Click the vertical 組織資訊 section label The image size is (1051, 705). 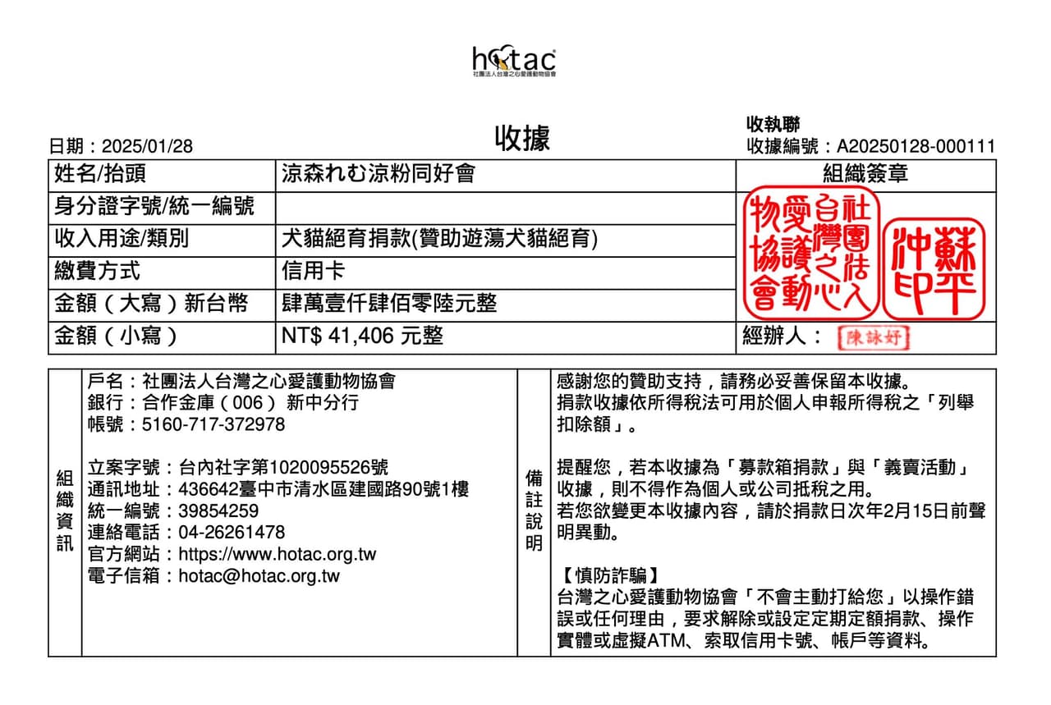pyautogui.click(x=65, y=510)
